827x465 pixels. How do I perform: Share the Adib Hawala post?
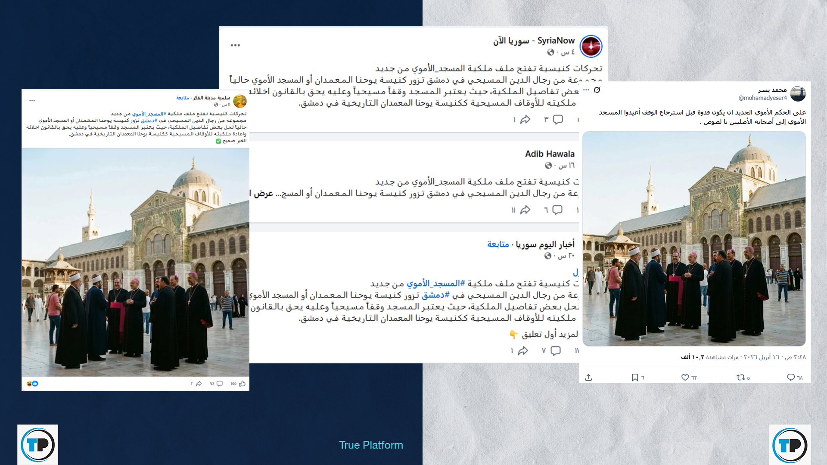[525, 210]
